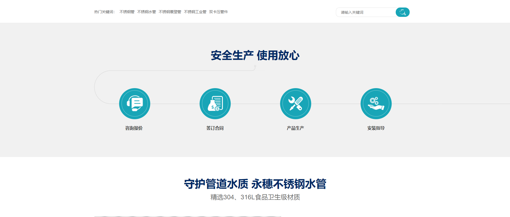
Task: Focus the 请输入关键词 search field
Action: [x=366, y=12]
